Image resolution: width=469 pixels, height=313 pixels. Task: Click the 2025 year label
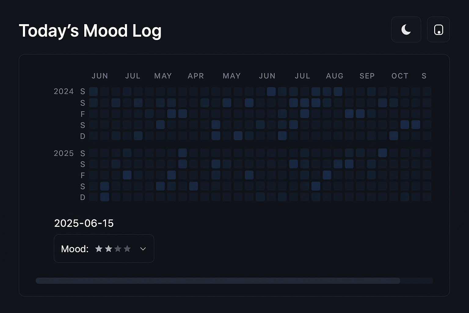(64, 153)
